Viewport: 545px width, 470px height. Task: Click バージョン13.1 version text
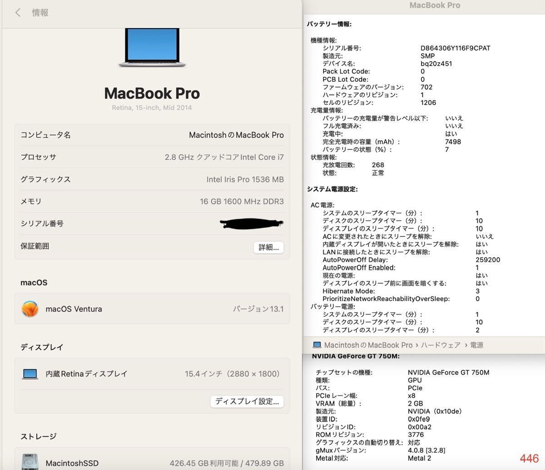tap(258, 309)
